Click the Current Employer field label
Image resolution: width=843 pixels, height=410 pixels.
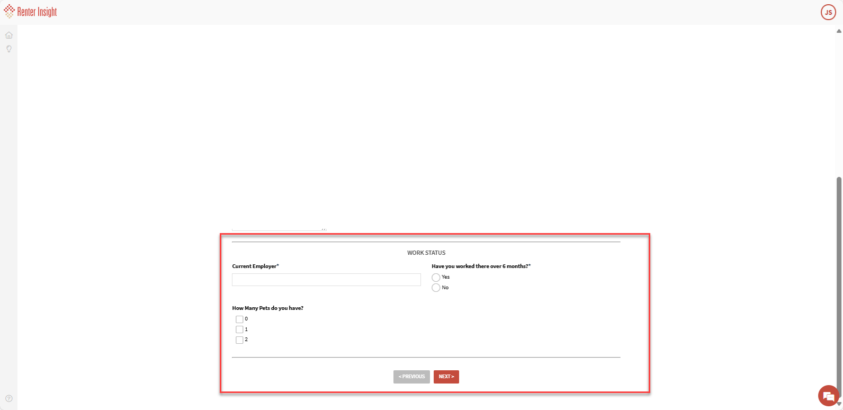[255, 266]
